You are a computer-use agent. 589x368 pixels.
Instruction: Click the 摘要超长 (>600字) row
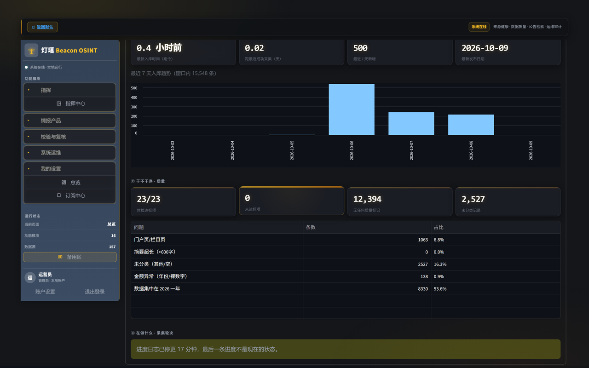pyautogui.click(x=346, y=252)
